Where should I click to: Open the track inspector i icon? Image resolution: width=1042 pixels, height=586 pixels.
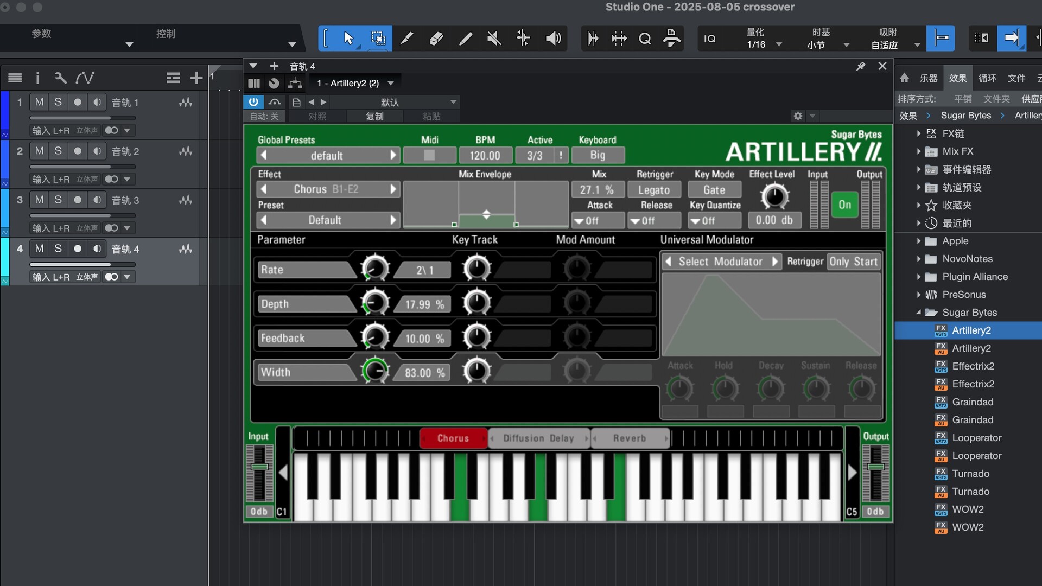coord(37,78)
